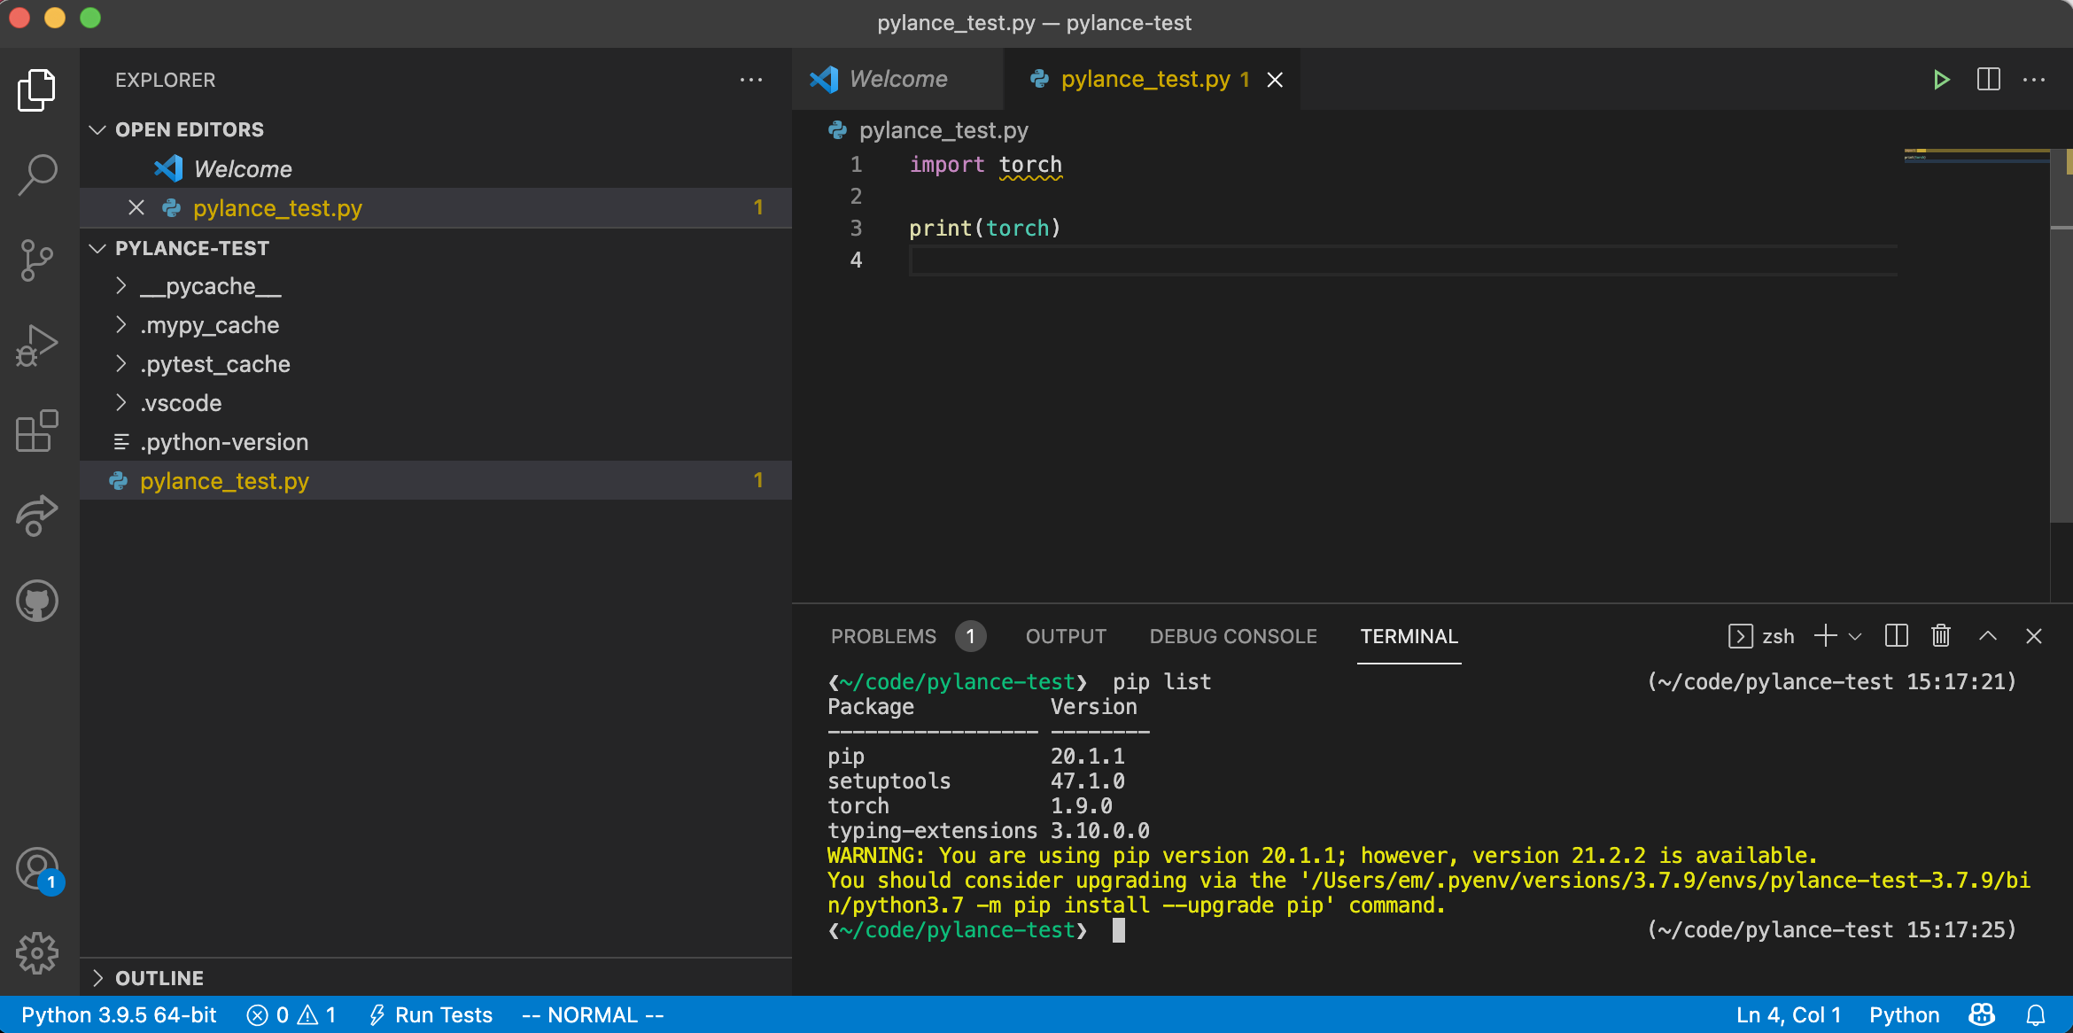Open the GitHub view in activity bar

coord(37,601)
